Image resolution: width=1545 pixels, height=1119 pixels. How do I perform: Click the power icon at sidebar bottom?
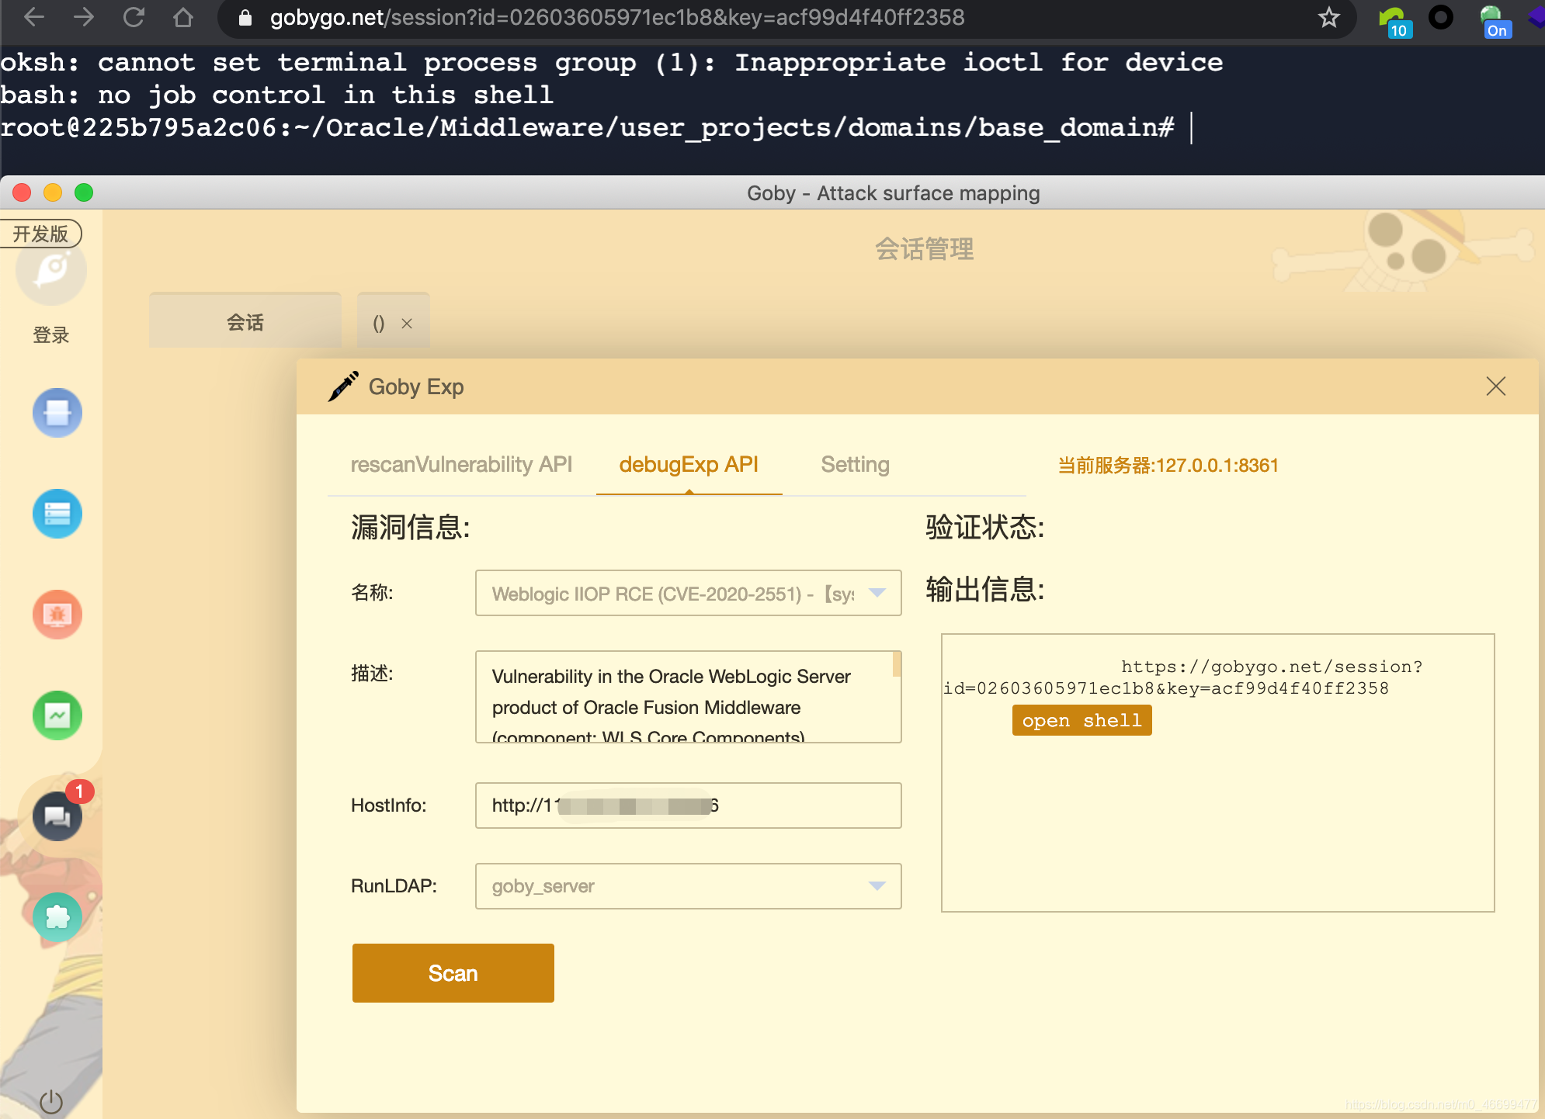pos(51,1101)
